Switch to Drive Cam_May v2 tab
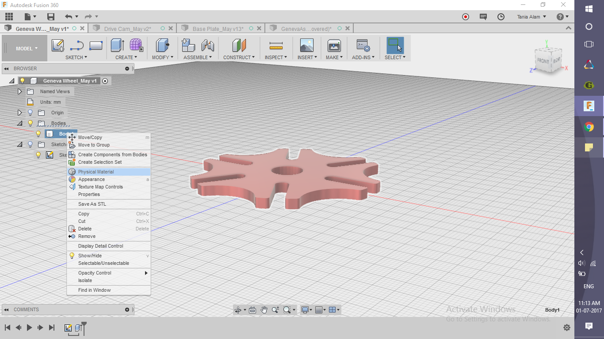The width and height of the screenshot is (604, 339). coord(128,29)
